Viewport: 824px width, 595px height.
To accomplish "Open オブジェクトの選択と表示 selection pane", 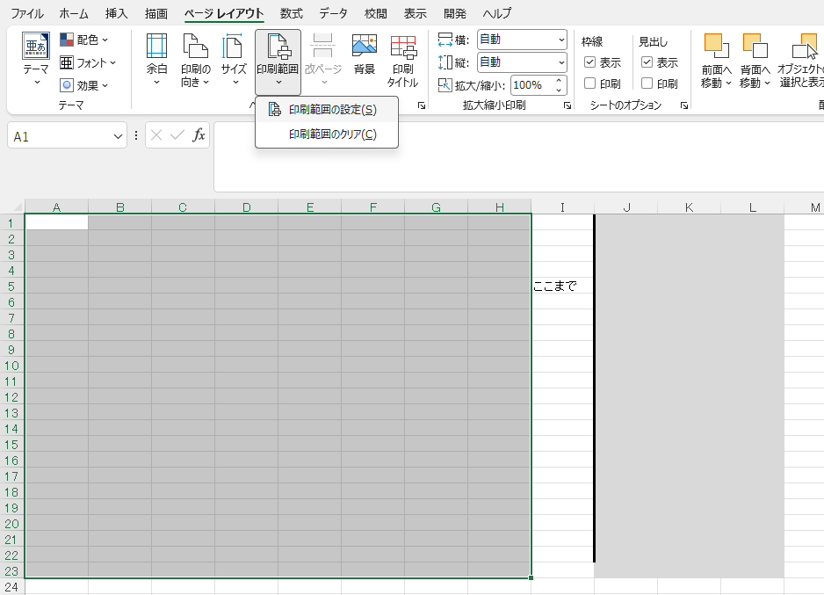I will pos(801,60).
